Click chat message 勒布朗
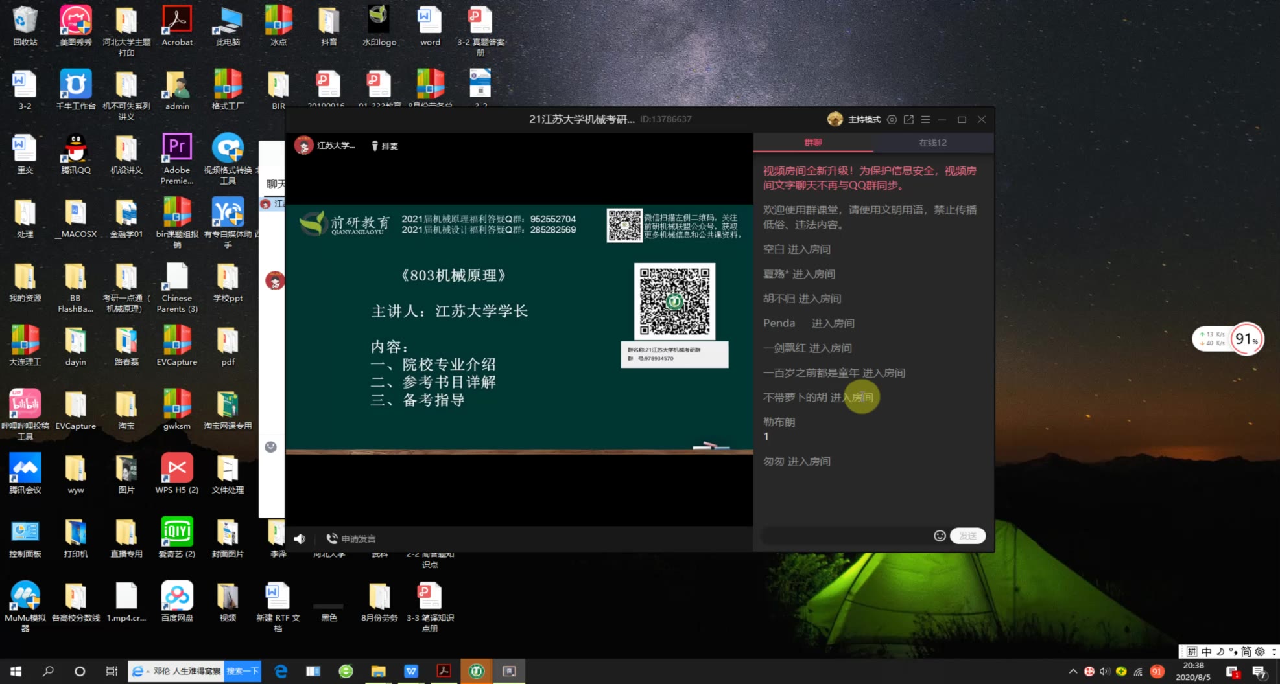Viewport: 1280px width, 684px height. (779, 422)
